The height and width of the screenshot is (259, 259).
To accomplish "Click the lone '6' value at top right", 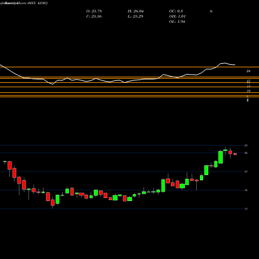I will click(x=211, y=11).
